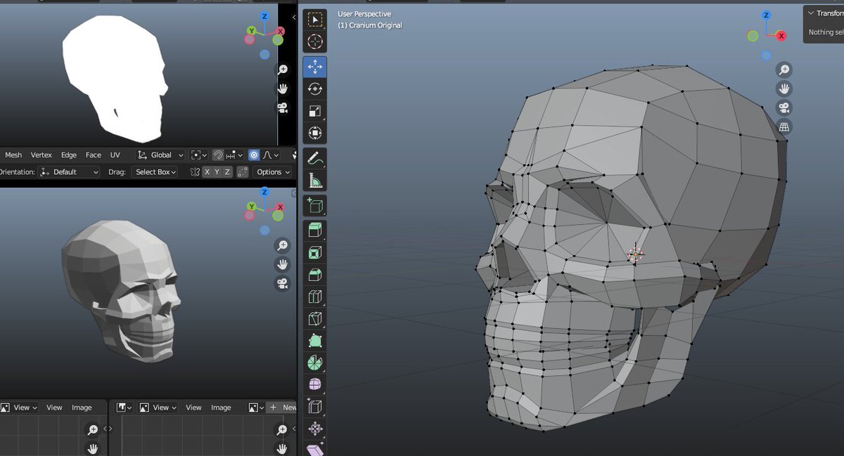Select the combined Transform tool
This screenshot has width=844, height=456.
coord(315,133)
